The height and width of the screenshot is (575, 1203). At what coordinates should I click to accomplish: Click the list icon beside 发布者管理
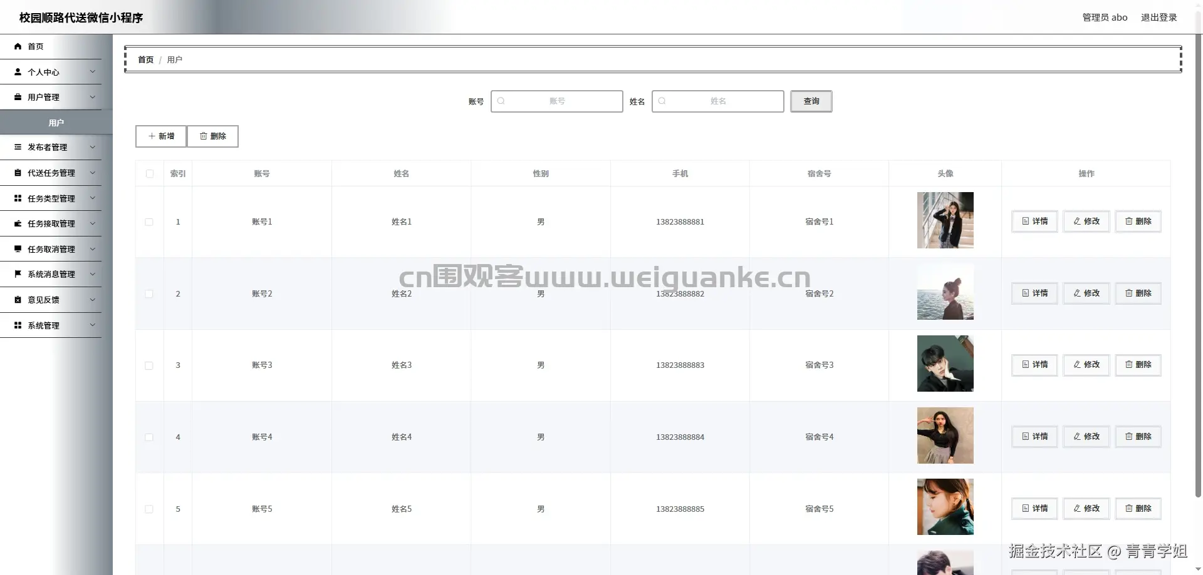[18, 147]
